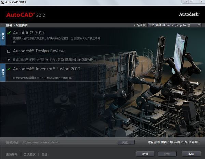This screenshot has width=205, height=159.
Task: Click the 后退 (Back) button
Action: click(x=145, y=154)
